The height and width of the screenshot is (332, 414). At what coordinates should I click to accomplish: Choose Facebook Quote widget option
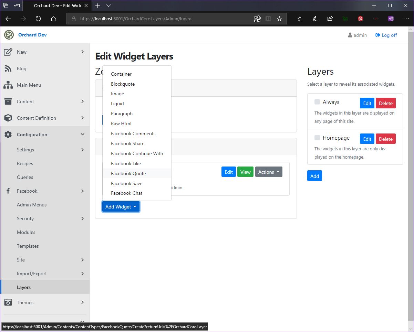click(137, 173)
